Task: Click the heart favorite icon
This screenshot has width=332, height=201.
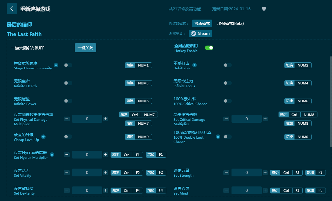Action: tap(264, 9)
